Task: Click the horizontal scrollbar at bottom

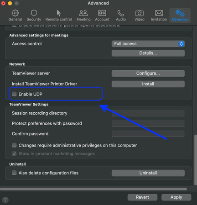Action: [x=93, y=189]
